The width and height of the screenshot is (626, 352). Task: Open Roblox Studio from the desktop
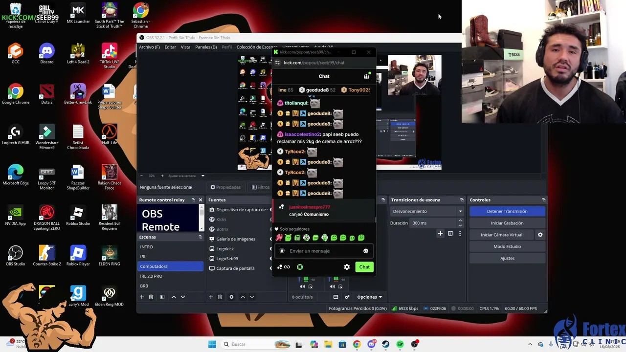coord(78,216)
